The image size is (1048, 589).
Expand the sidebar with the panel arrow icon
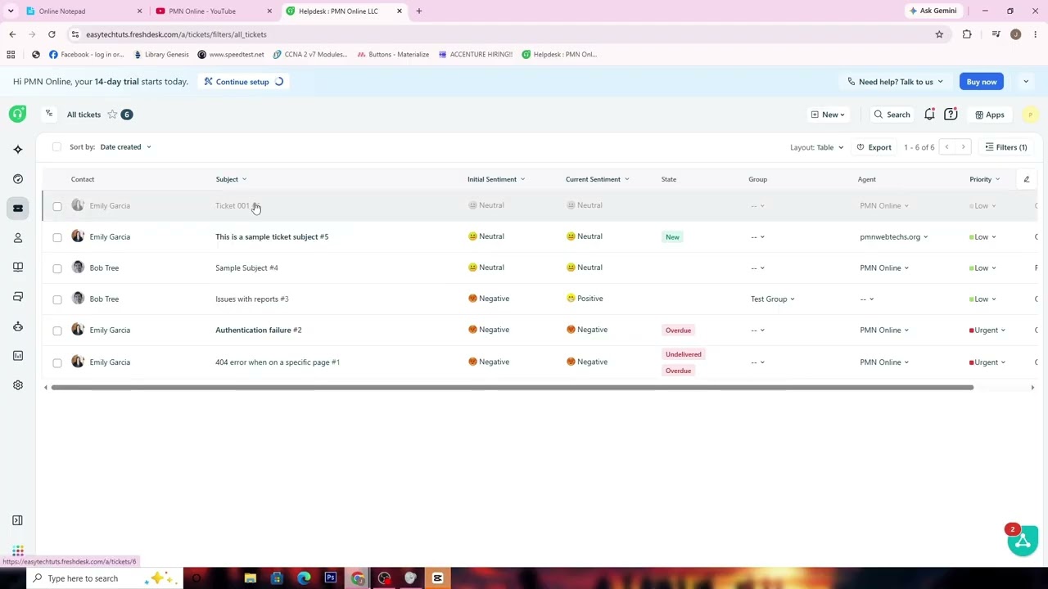coord(17,520)
